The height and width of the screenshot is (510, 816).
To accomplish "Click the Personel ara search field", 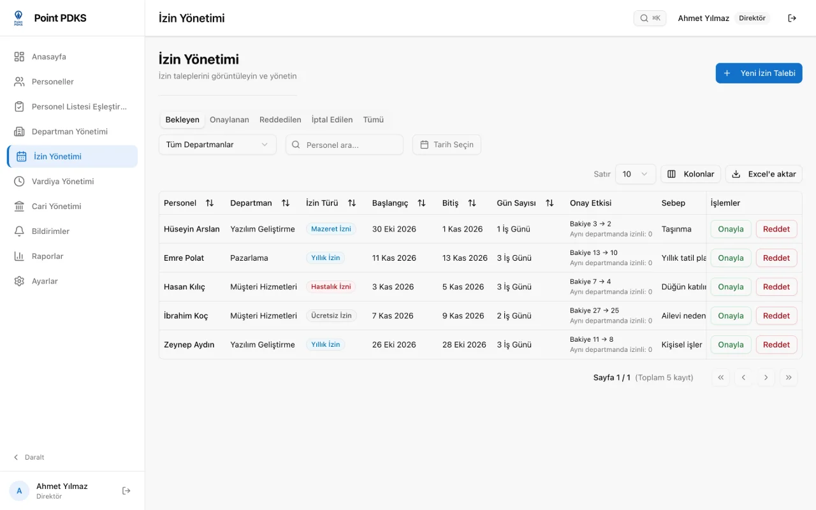I will click(344, 145).
